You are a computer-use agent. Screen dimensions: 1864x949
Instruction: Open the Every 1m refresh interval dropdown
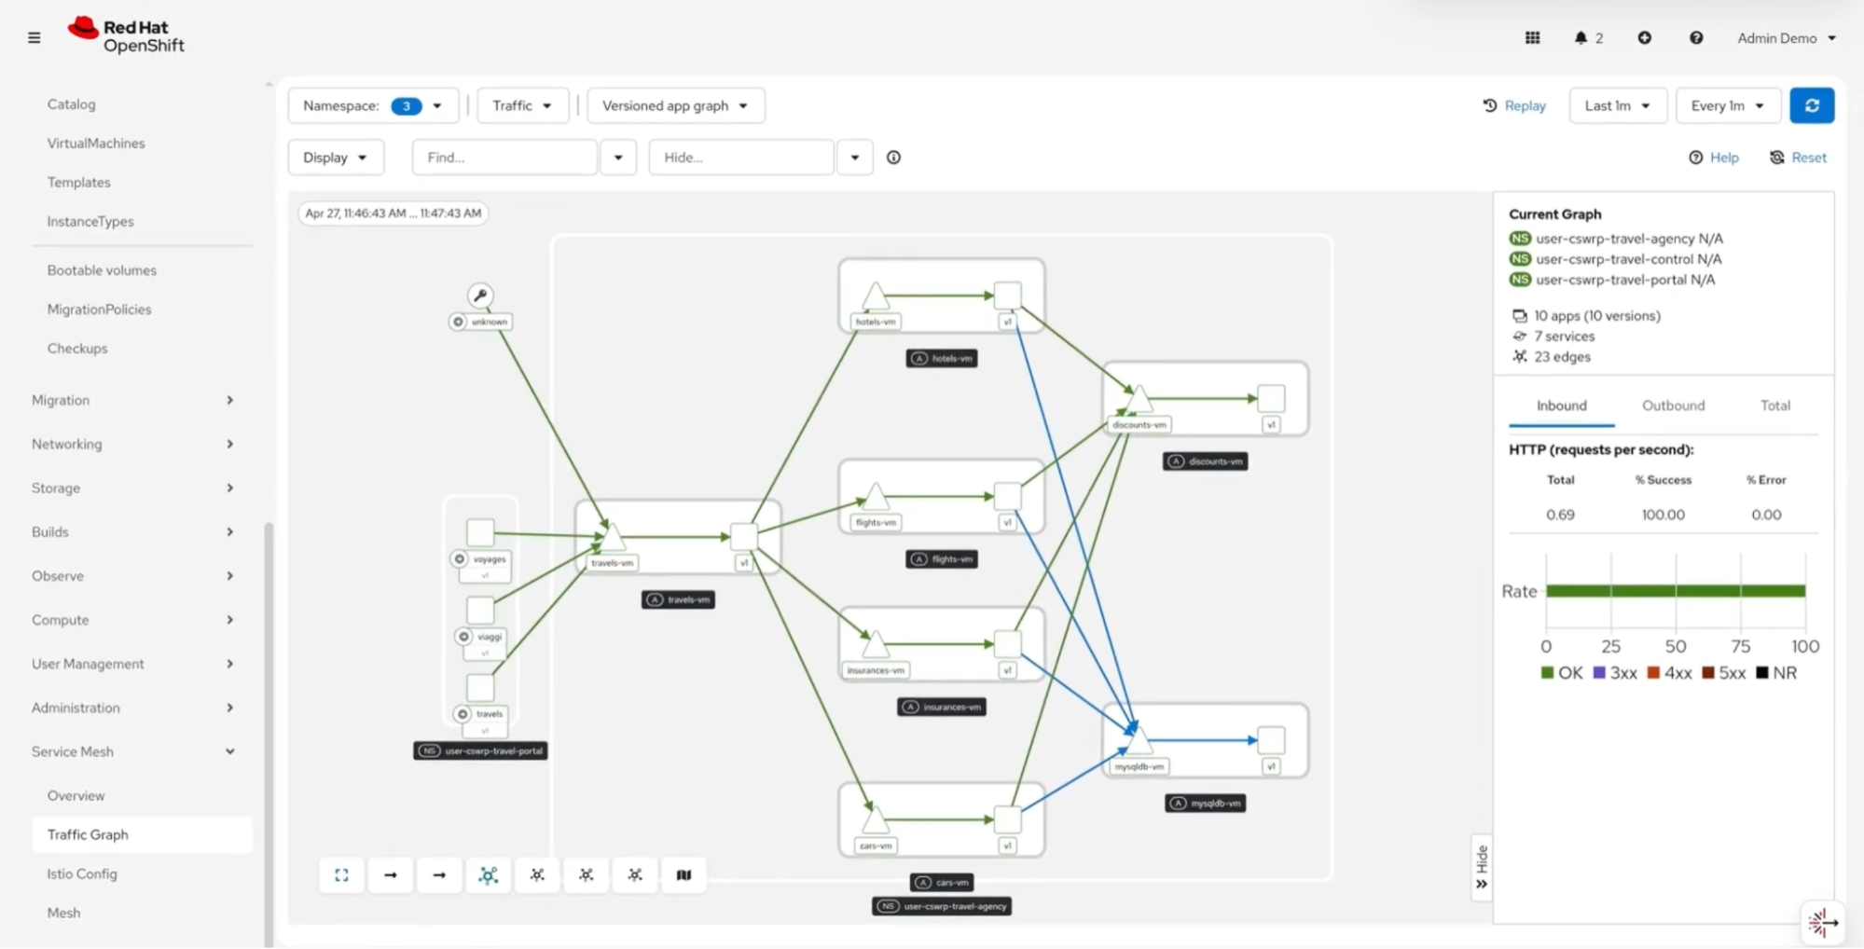[x=1728, y=105]
